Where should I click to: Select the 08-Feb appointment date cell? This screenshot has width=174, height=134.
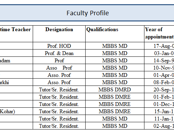click(x=159, y=82)
